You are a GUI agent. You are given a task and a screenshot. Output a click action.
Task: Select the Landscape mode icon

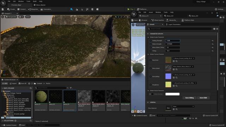(77, 10)
